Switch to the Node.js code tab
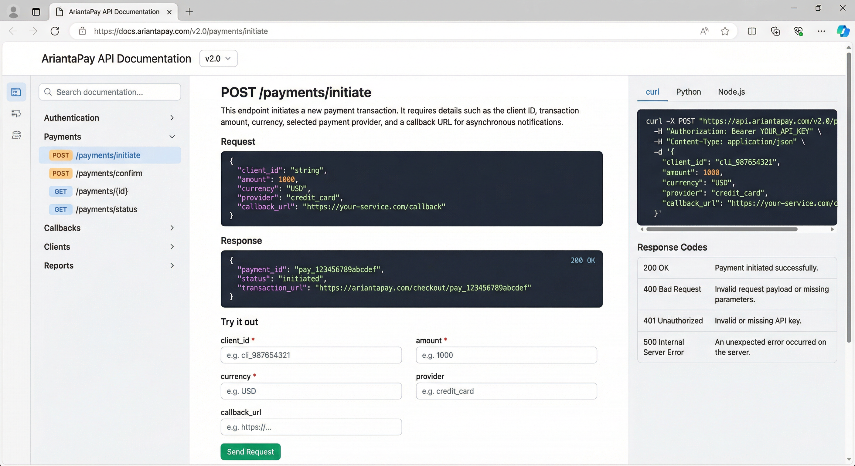Screen dimensions: 855x466 click(731, 92)
